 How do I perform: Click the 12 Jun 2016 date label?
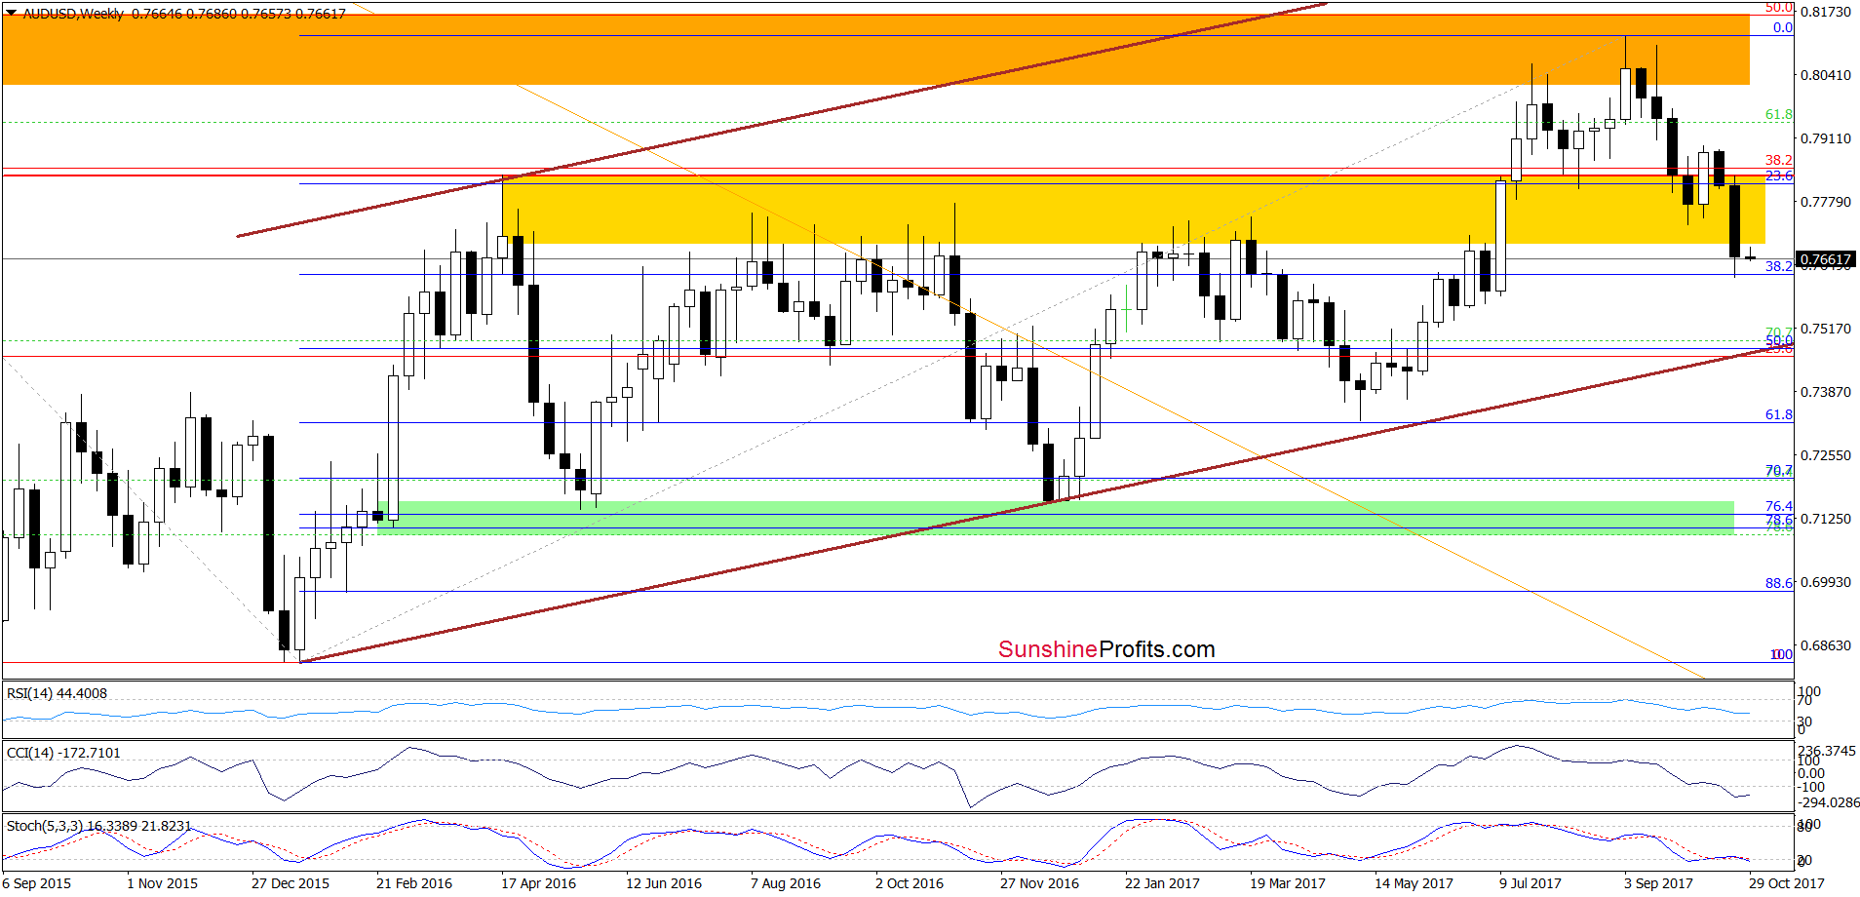click(664, 883)
